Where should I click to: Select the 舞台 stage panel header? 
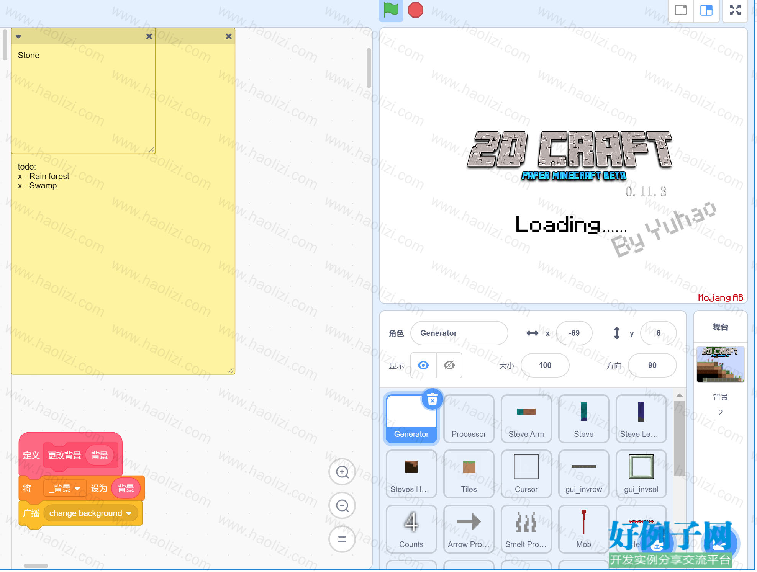click(x=721, y=327)
